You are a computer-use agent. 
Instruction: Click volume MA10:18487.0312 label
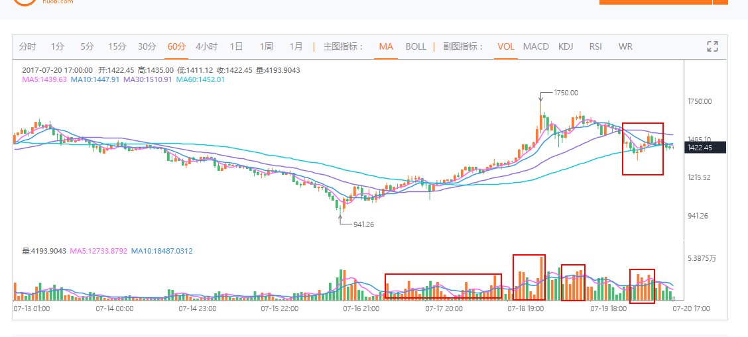coord(162,250)
